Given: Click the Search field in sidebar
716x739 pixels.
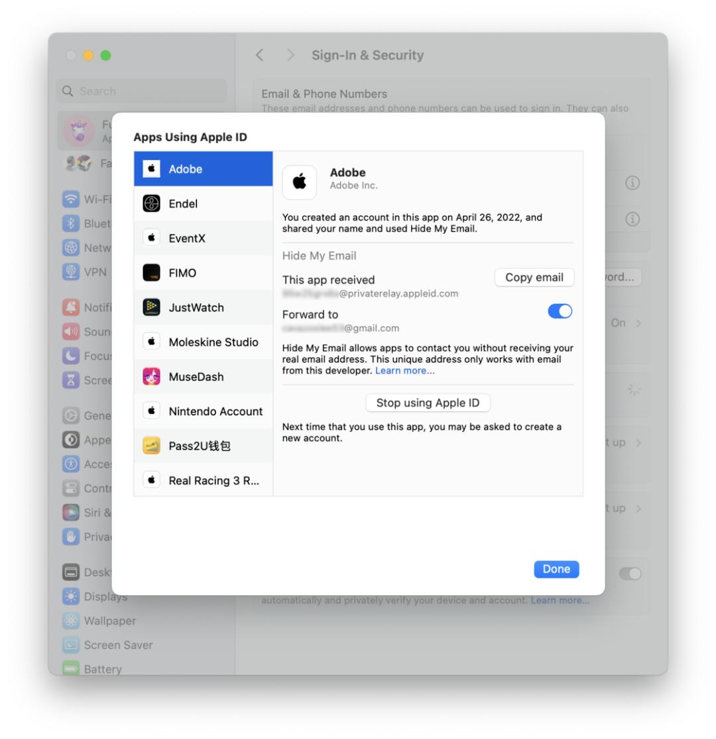Looking at the screenshot, I should point(142,91).
